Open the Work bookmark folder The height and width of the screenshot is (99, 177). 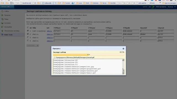click(x=86, y=3)
